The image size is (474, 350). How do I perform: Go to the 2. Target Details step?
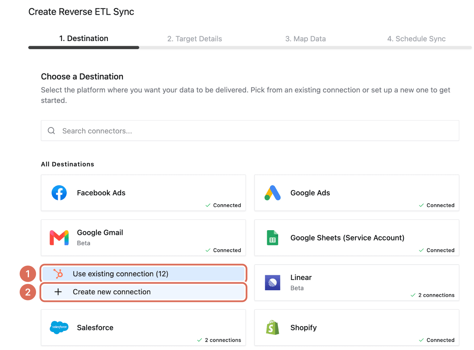click(x=194, y=39)
